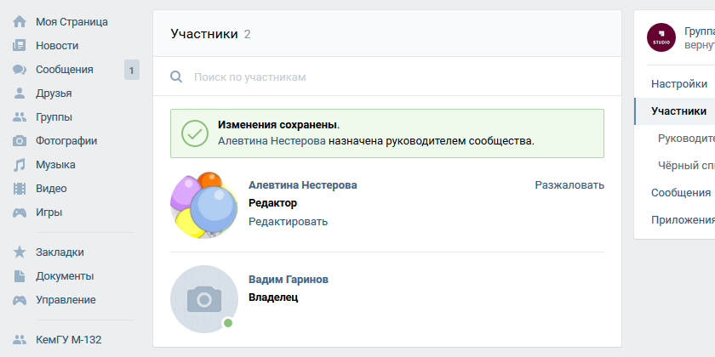Open Управление in left menu
Image resolution: width=715 pixels, height=357 pixels.
[x=66, y=300]
